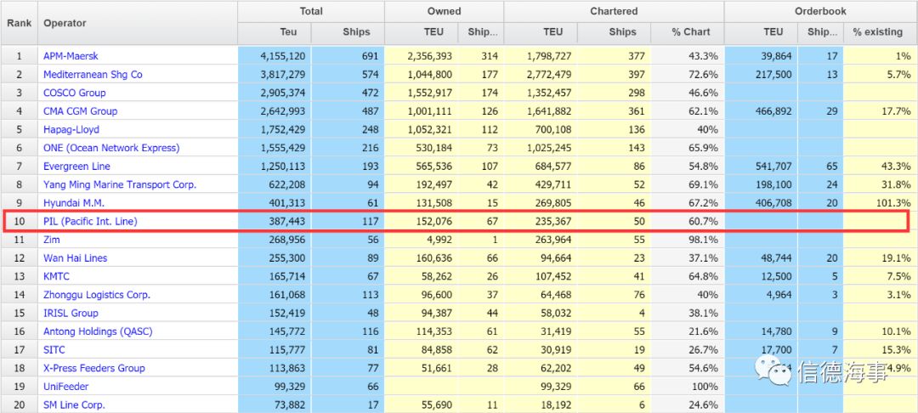Open the PIL (Pacific Int. Line) link
The image size is (918, 413).
(90, 221)
